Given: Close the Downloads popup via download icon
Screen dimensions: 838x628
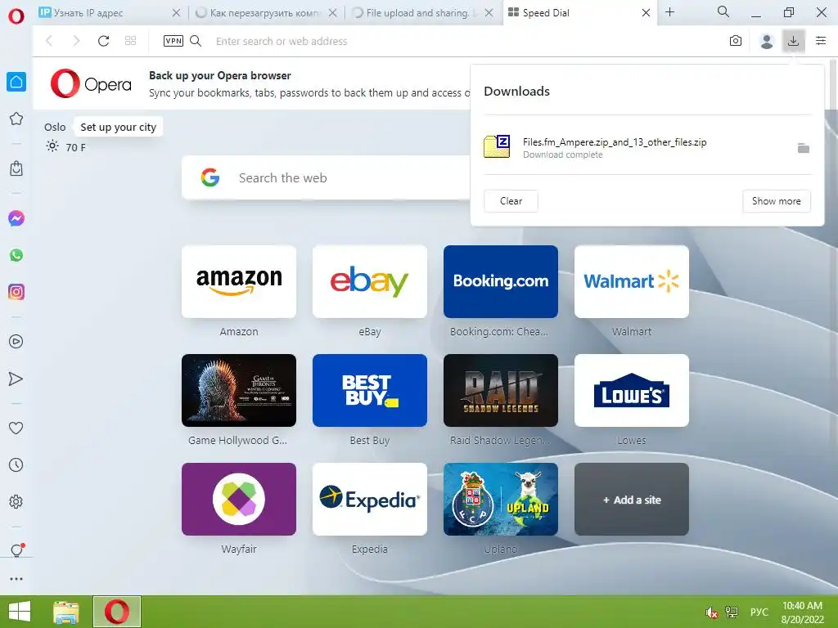Looking at the screenshot, I should tap(793, 41).
